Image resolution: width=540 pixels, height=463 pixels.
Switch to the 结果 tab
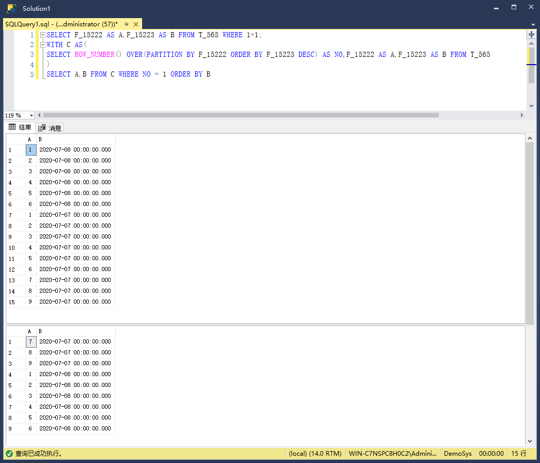pyautogui.click(x=20, y=127)
